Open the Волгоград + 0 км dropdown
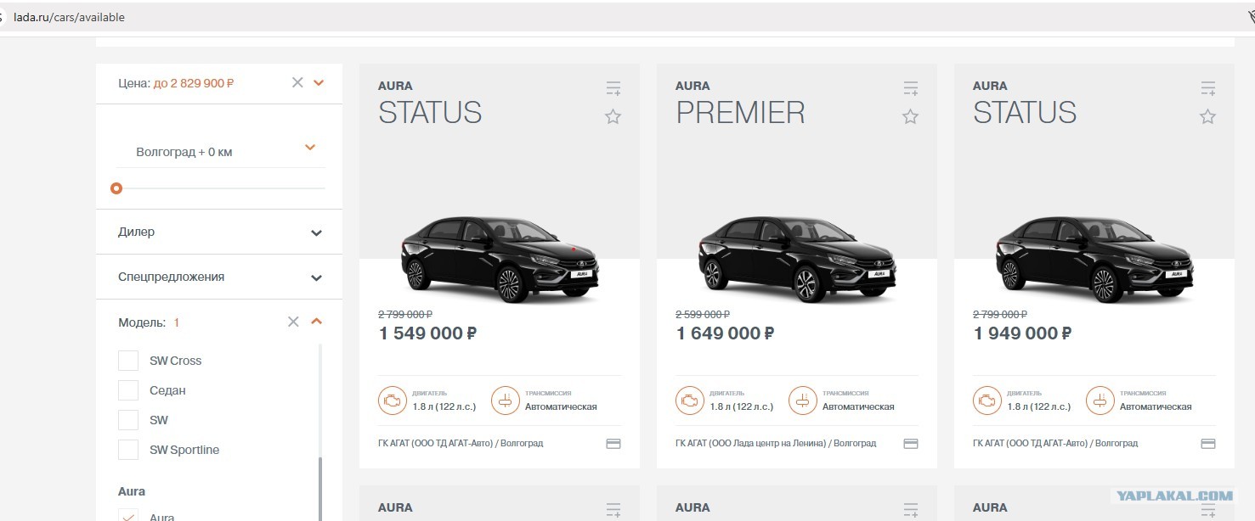The width and height of the screenshot is (1255, 521). pos(221,151)
